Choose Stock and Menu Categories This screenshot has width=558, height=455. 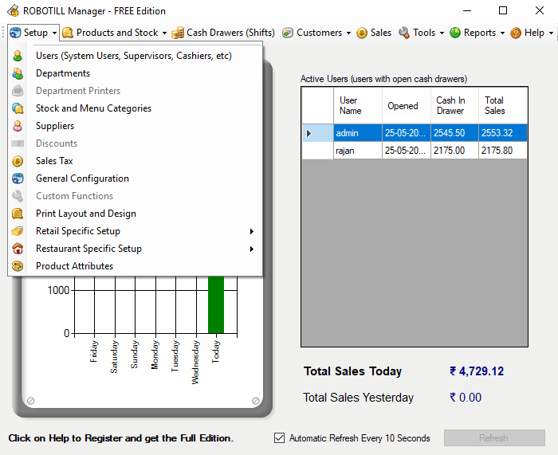[93, 108]
